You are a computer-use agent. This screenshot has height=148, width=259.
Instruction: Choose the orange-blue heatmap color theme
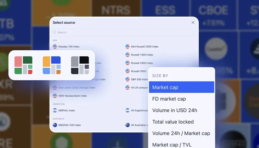(52, 65)
